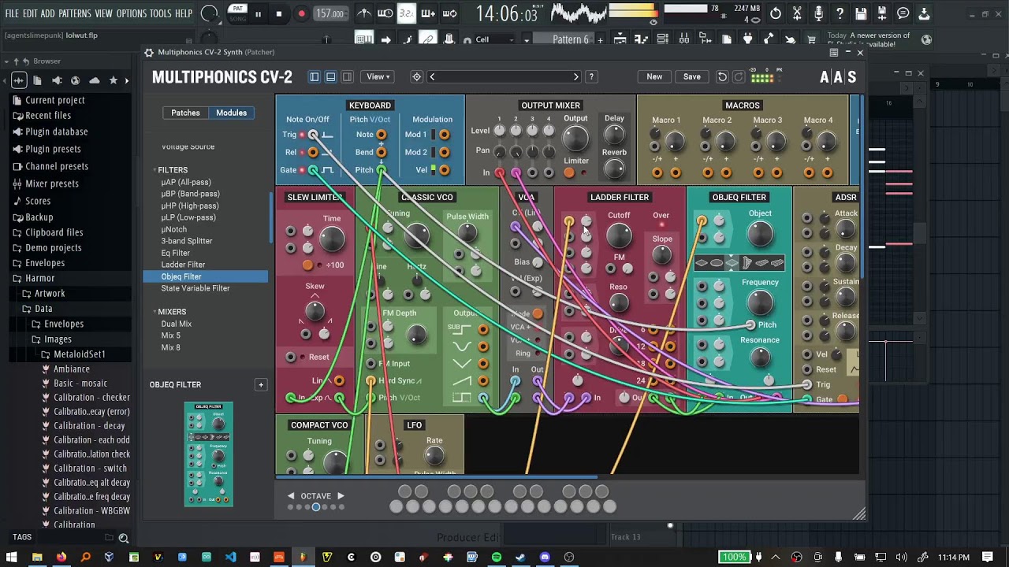
Task: Open the chat speech bubble icon
Action: point(903,13)
